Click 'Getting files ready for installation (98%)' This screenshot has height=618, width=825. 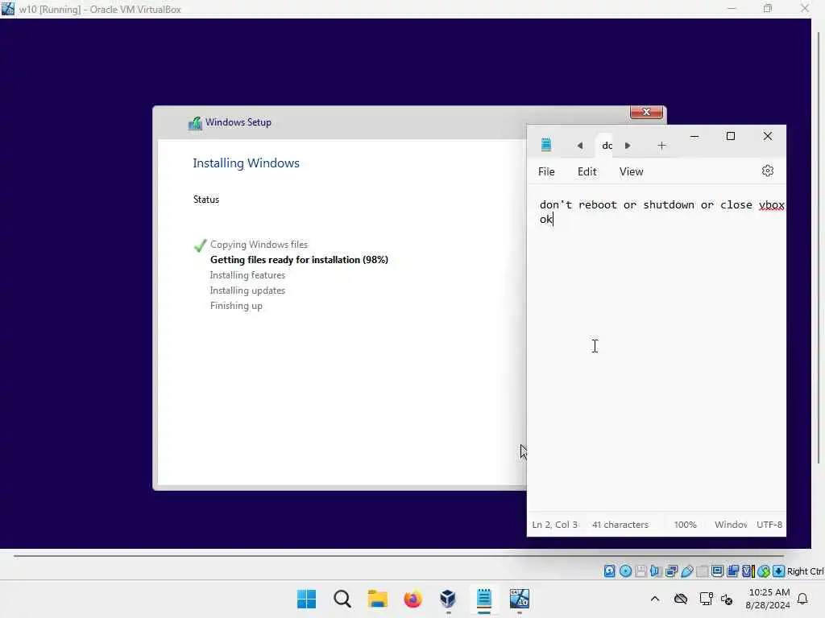pyautogui.click(x=299, y=260)
